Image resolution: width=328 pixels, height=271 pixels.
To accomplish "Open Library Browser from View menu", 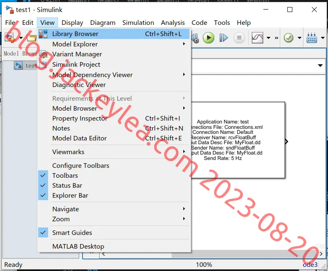I will [x=114, y=34].
